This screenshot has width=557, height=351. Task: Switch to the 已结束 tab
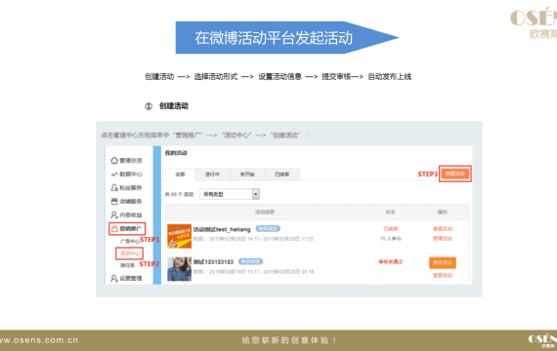(x=282, y=175)
